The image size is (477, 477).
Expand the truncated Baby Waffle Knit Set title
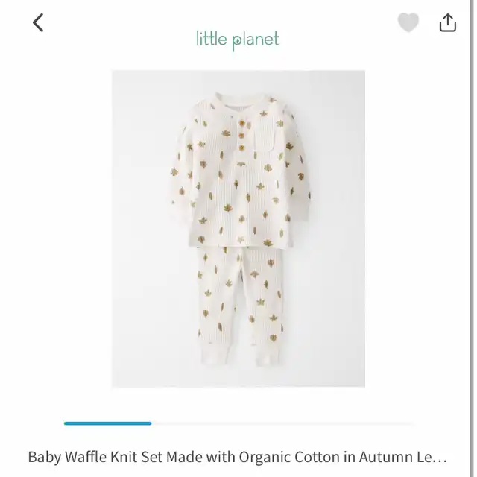coord(237,457)
